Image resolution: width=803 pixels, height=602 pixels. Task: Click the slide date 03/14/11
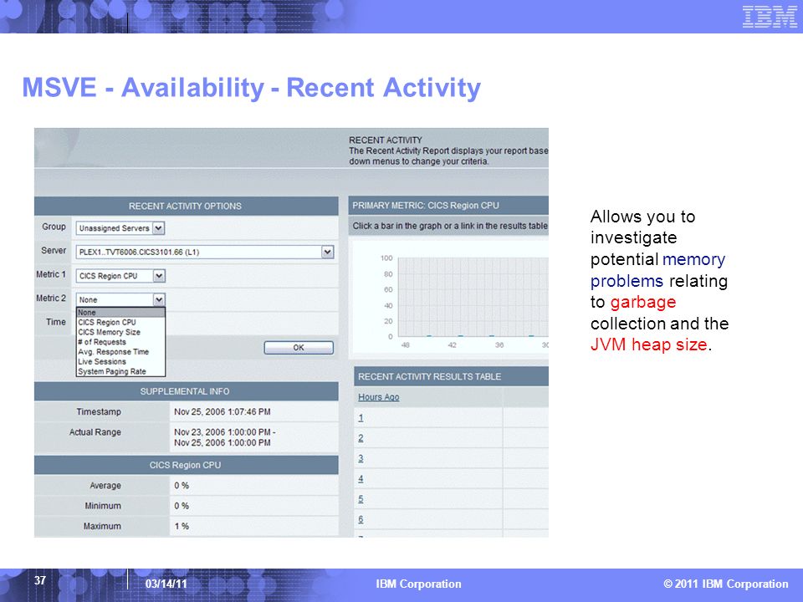pos(166,584)
